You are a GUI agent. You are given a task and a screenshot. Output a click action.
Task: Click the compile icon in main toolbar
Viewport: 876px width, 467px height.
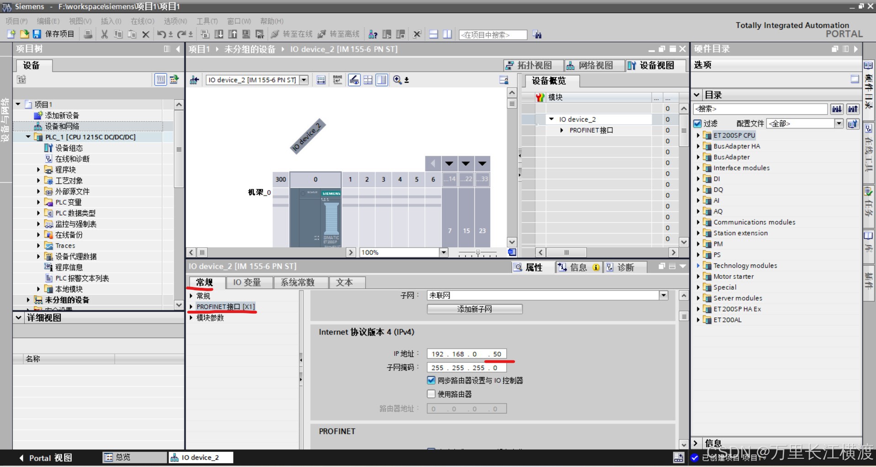(205, 34)
